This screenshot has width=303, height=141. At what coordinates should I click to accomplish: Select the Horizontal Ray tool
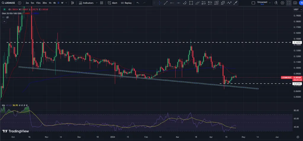pos(172,3)
